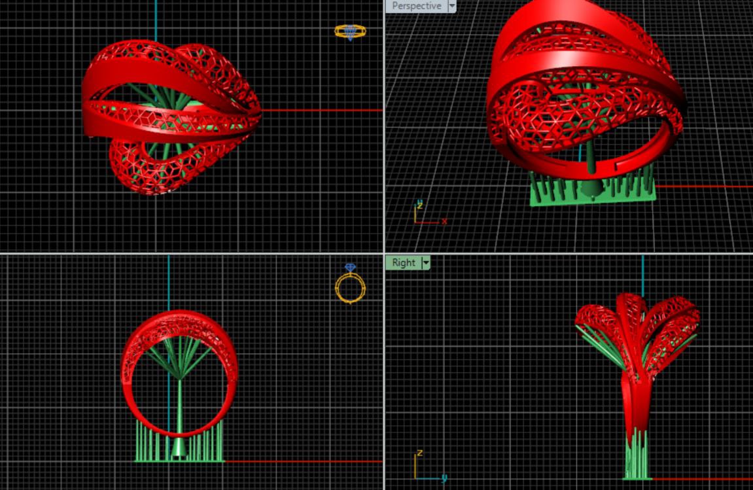
Task: Open the Perspective viewport dropdown arrow
Action: point(451,6)
